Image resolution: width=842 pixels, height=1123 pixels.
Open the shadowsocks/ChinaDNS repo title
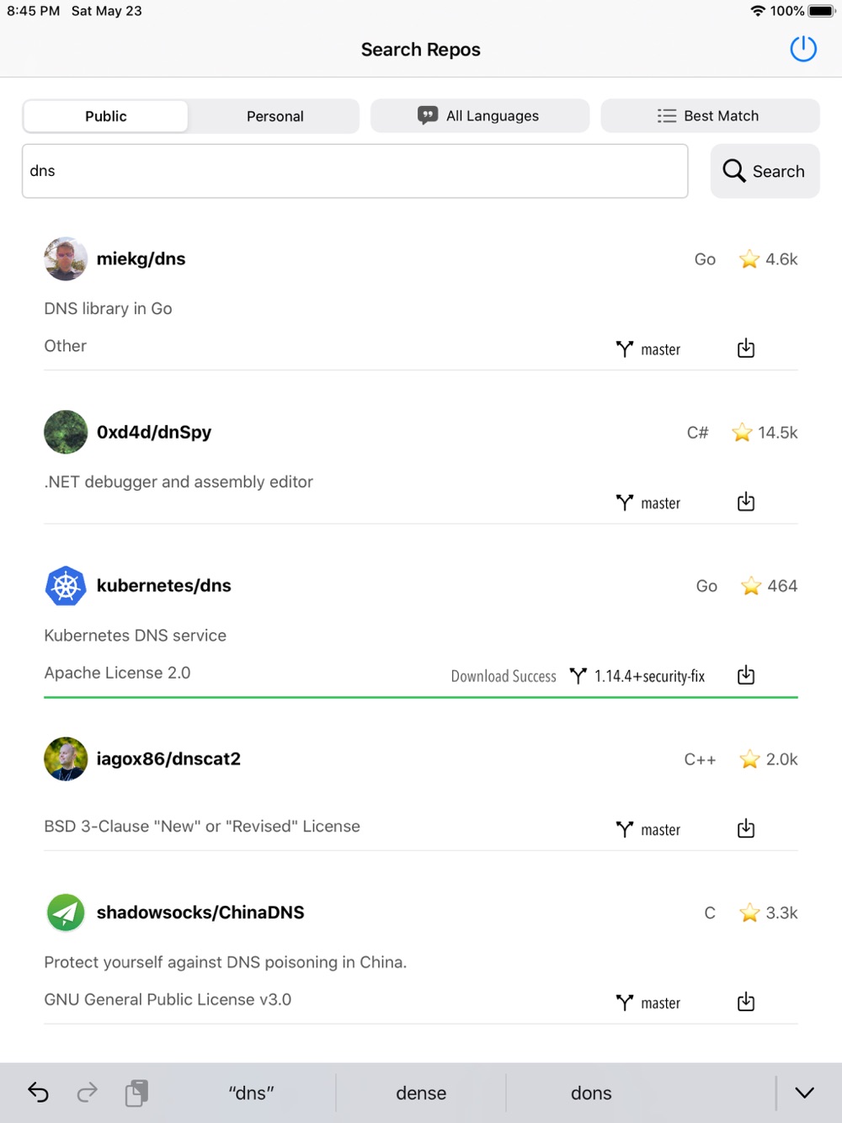pos(200,913)
